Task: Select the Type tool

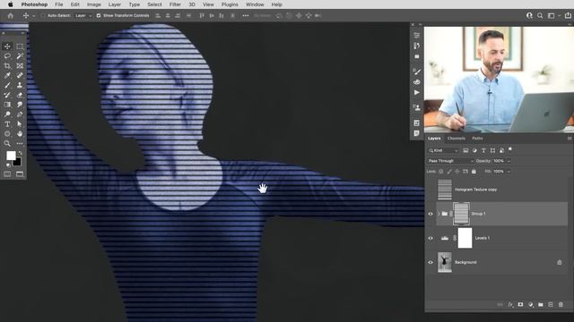Action: click(7, 124)
